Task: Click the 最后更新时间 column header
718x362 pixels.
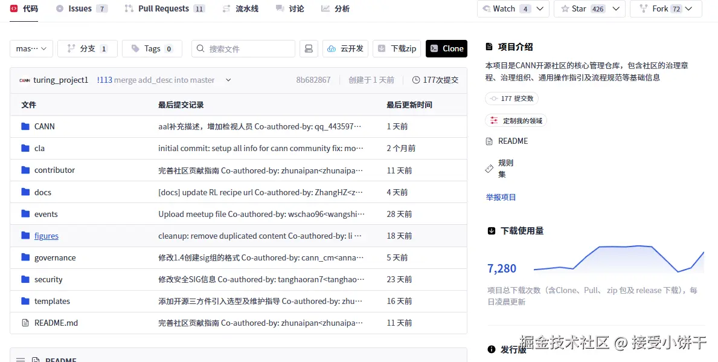Action: 409,105
